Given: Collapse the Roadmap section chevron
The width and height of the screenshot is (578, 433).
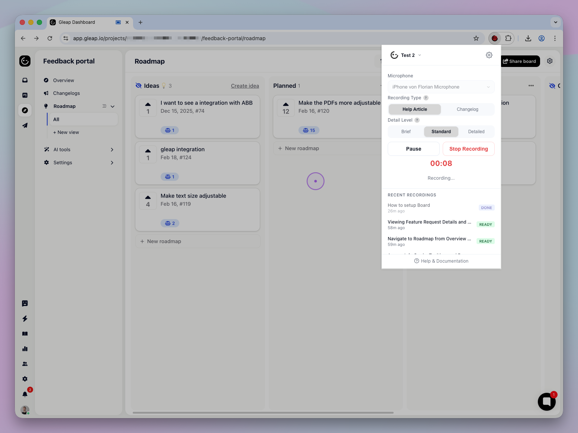Looking at the screenshot, I should coord(113,106).
